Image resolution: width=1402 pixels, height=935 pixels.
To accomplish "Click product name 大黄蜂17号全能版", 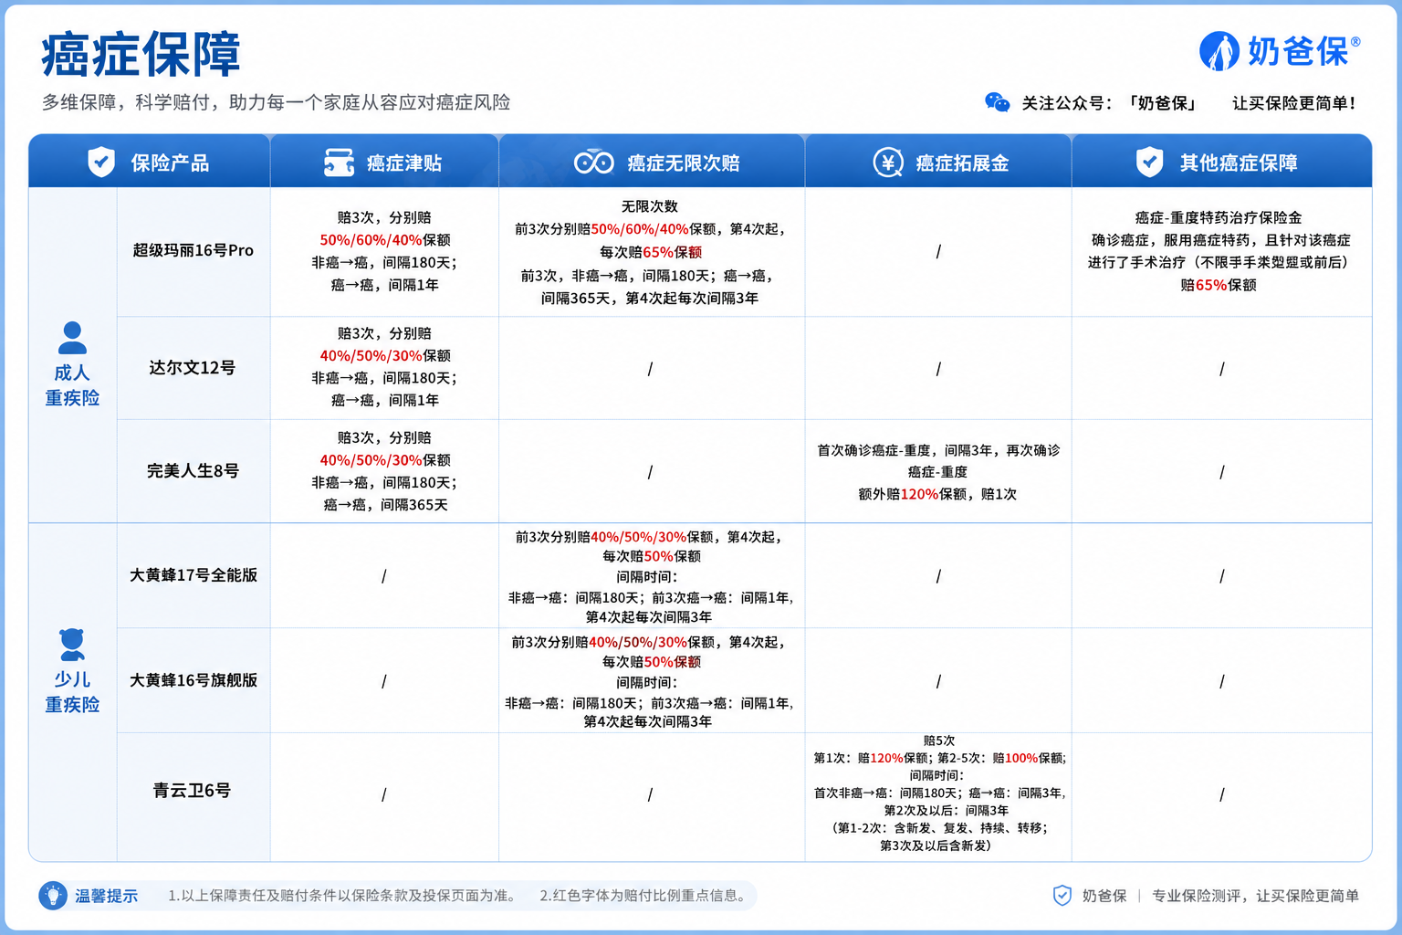I will (x=194, y=575).
